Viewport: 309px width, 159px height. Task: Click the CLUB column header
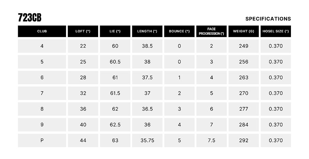coord(42,31)
